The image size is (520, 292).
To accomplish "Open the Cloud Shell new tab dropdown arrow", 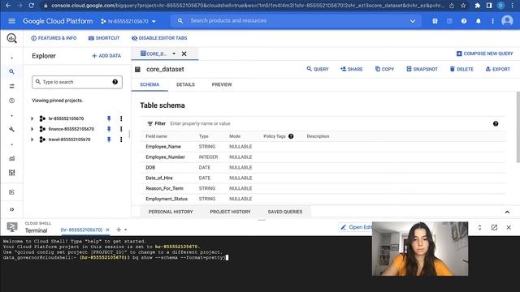I will click(x=126, y=230).
